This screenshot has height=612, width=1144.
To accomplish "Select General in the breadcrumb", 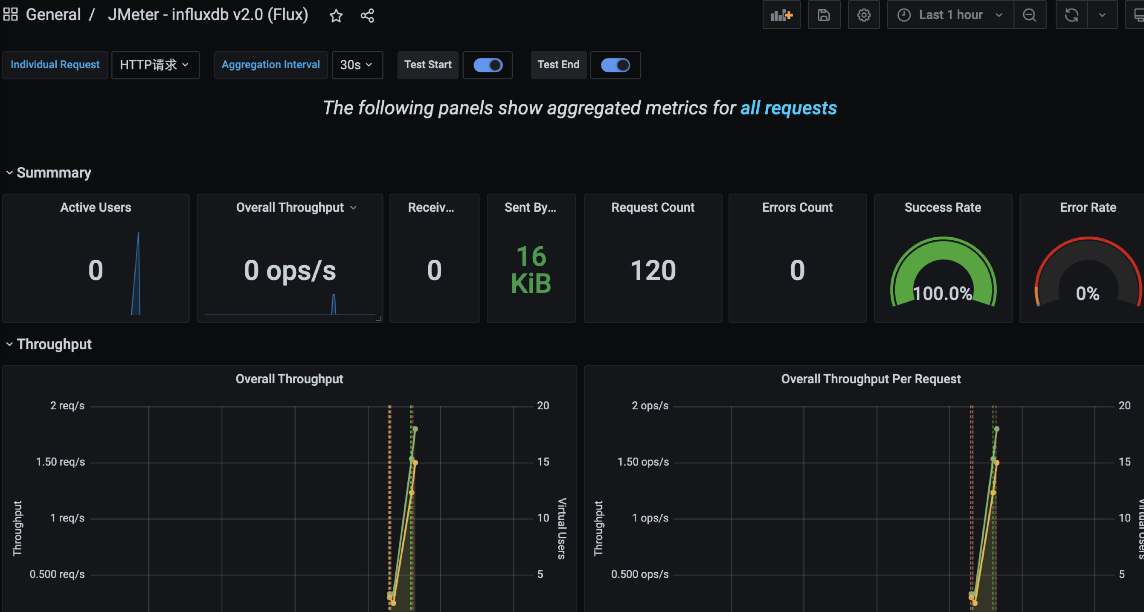I will [x=53, y=14].
